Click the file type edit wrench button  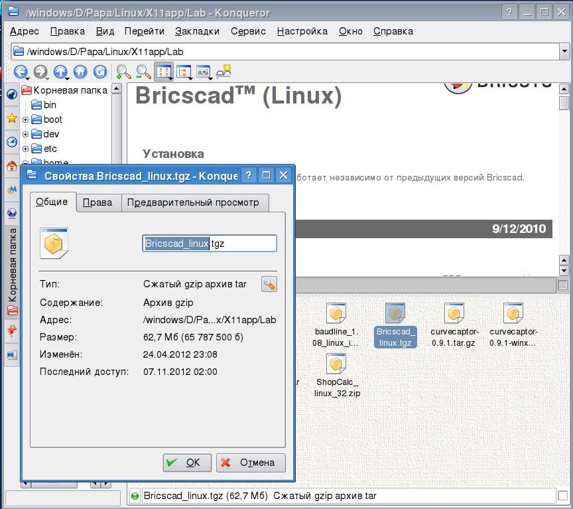269,284
